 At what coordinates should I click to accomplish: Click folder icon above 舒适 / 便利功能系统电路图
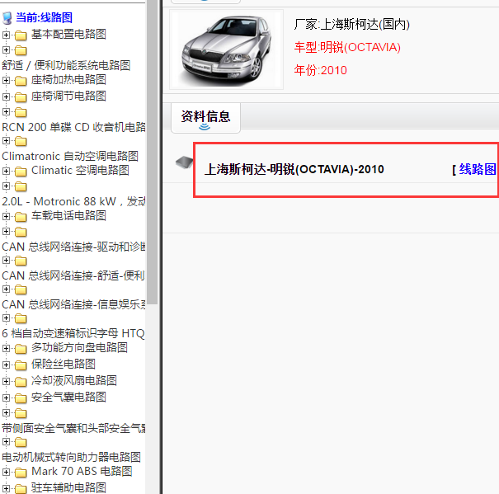coord(21,50)
